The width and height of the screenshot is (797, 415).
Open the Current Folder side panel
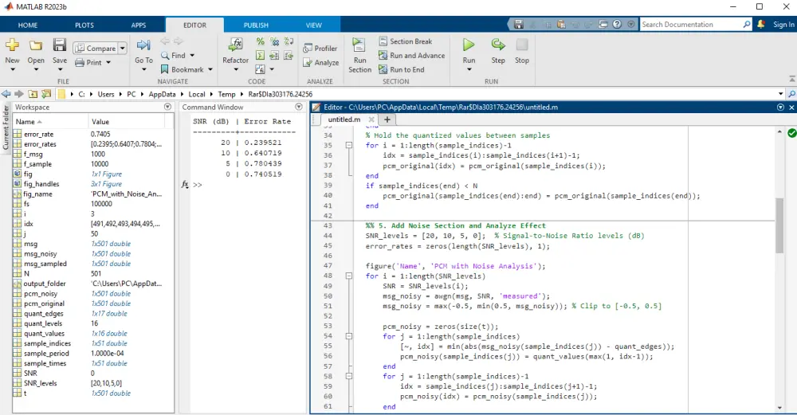6,127
